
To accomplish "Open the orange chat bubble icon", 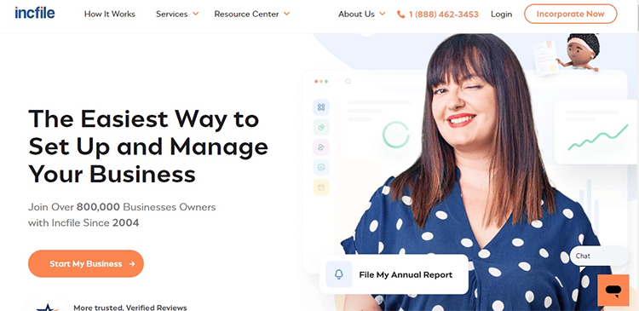I will (x=613, y=291).
